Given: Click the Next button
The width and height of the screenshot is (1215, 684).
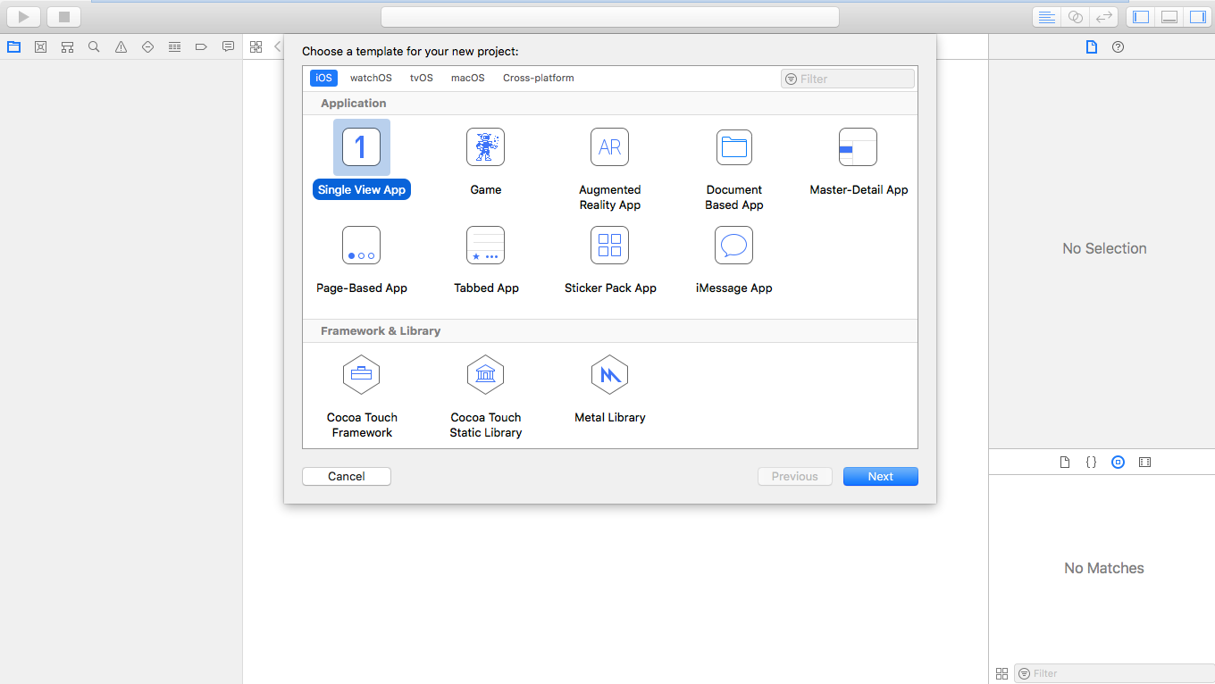Looking at the screenshot, I should point(881,477).
